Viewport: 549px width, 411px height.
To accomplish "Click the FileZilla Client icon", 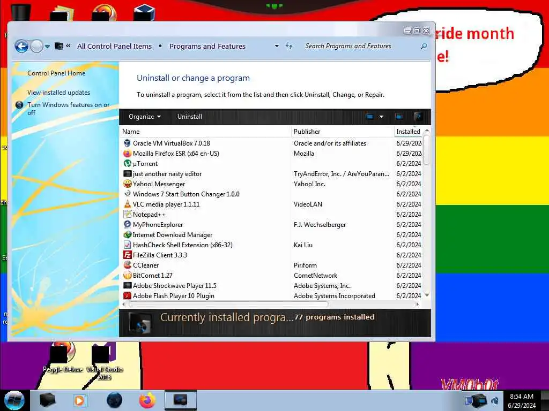I will [x=127, y=255].
